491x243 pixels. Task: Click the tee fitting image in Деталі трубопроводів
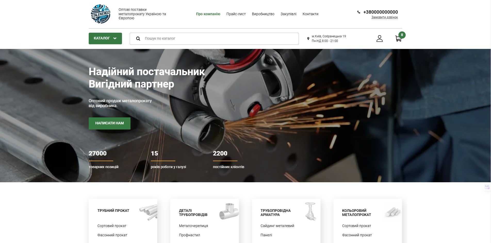click(x=229, y=212)
